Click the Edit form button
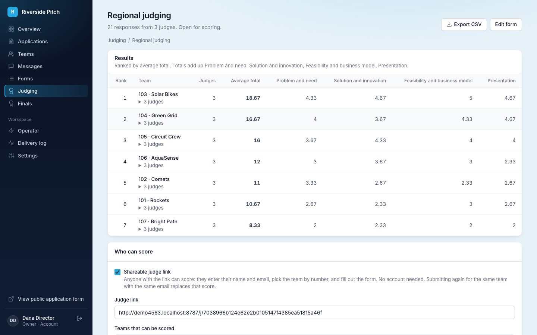This screenshot has height=335, width=537. pos(506,25)
